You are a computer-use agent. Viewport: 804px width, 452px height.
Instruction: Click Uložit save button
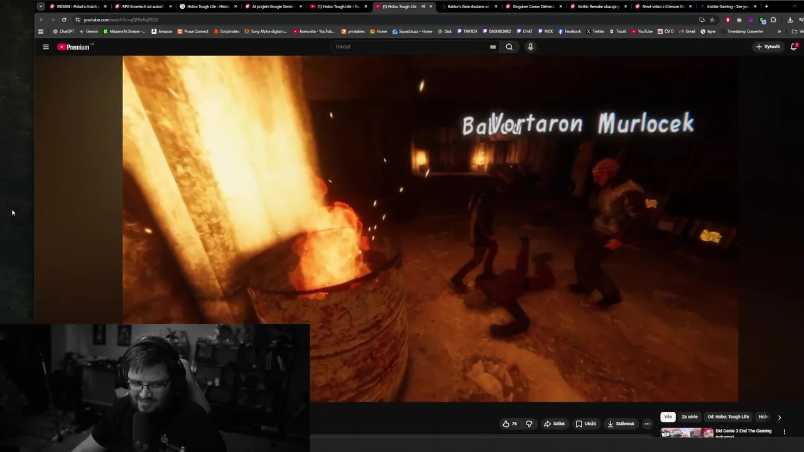pyautogui.click(x=586, y=424)
